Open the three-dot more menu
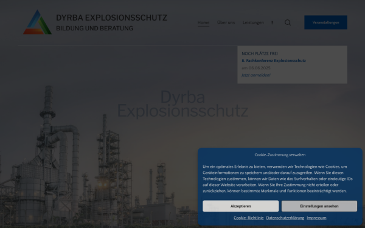365x228 pixels. [272, 22]
